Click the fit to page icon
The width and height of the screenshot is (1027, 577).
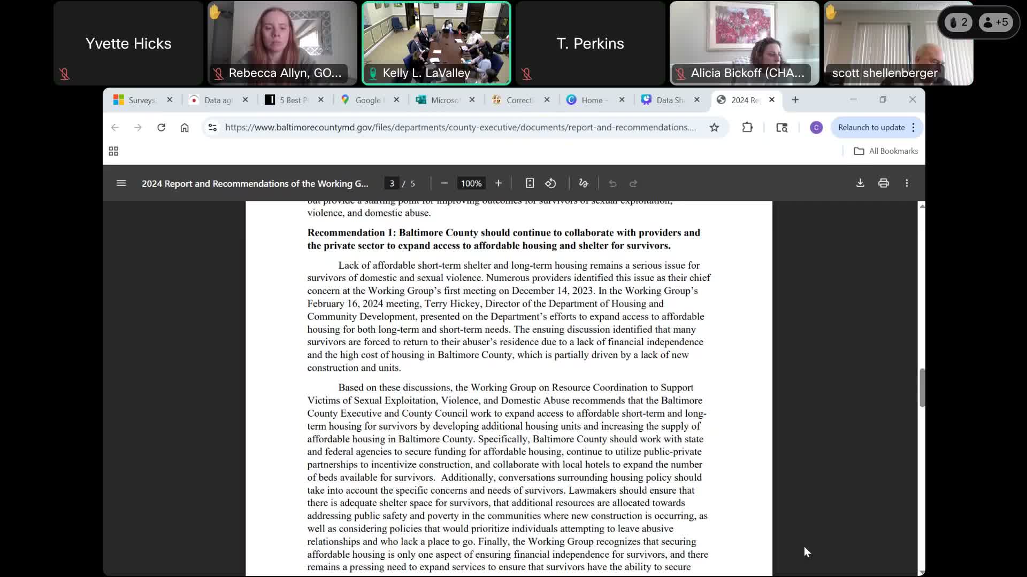click(530, 183)
